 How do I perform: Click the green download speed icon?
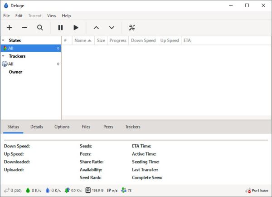pyautogui.click(x=28, y=190)
